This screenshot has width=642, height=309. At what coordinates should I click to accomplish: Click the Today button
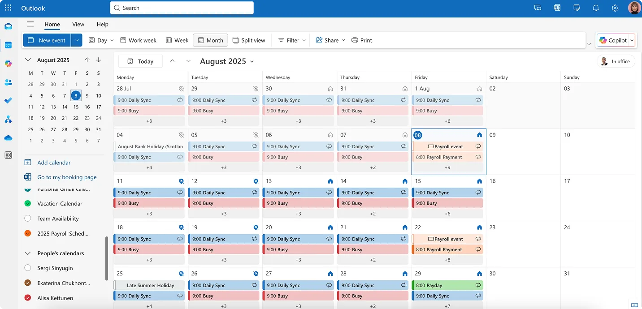click(140, 60)
